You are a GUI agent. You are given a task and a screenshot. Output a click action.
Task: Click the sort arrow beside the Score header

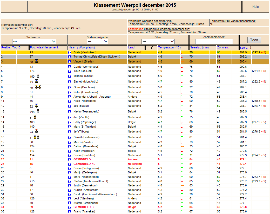point(251,47)
